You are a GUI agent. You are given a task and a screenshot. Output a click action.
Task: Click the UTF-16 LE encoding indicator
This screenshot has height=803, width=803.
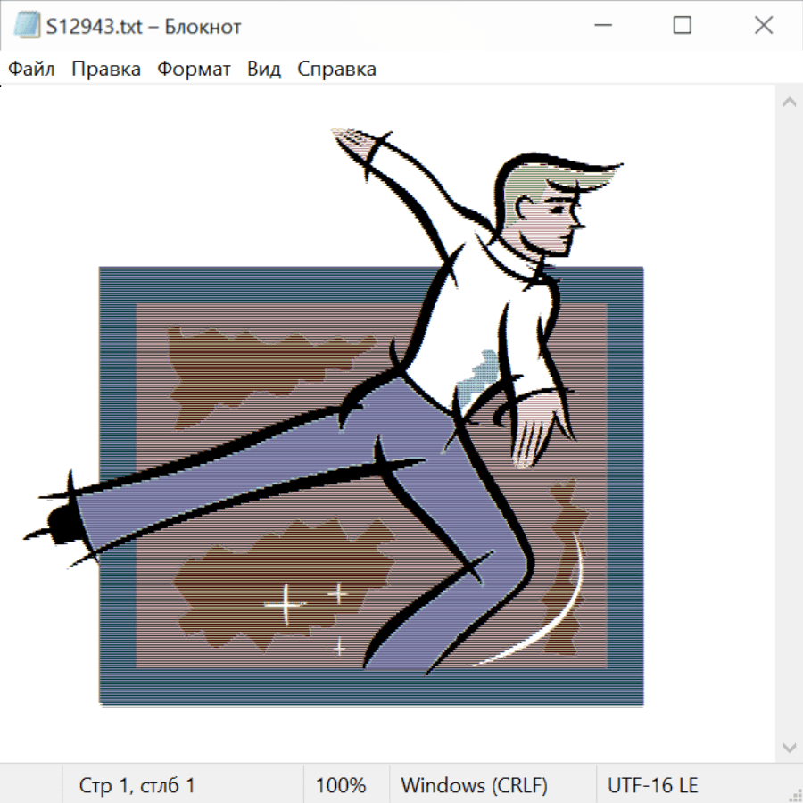point(653,786)
